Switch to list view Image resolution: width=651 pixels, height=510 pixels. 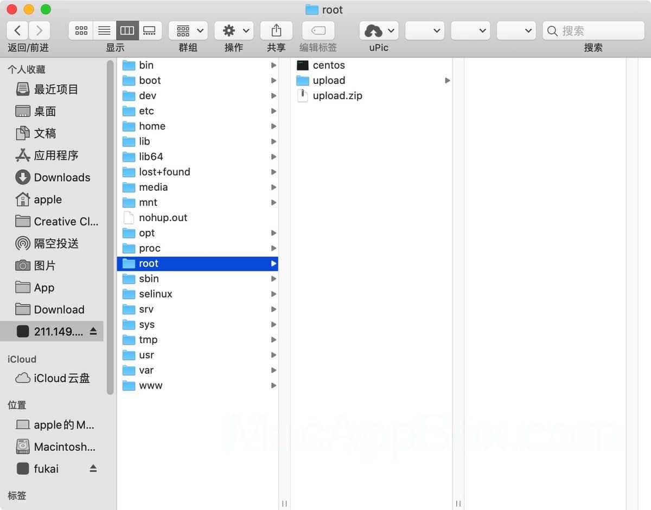point(104,30)
